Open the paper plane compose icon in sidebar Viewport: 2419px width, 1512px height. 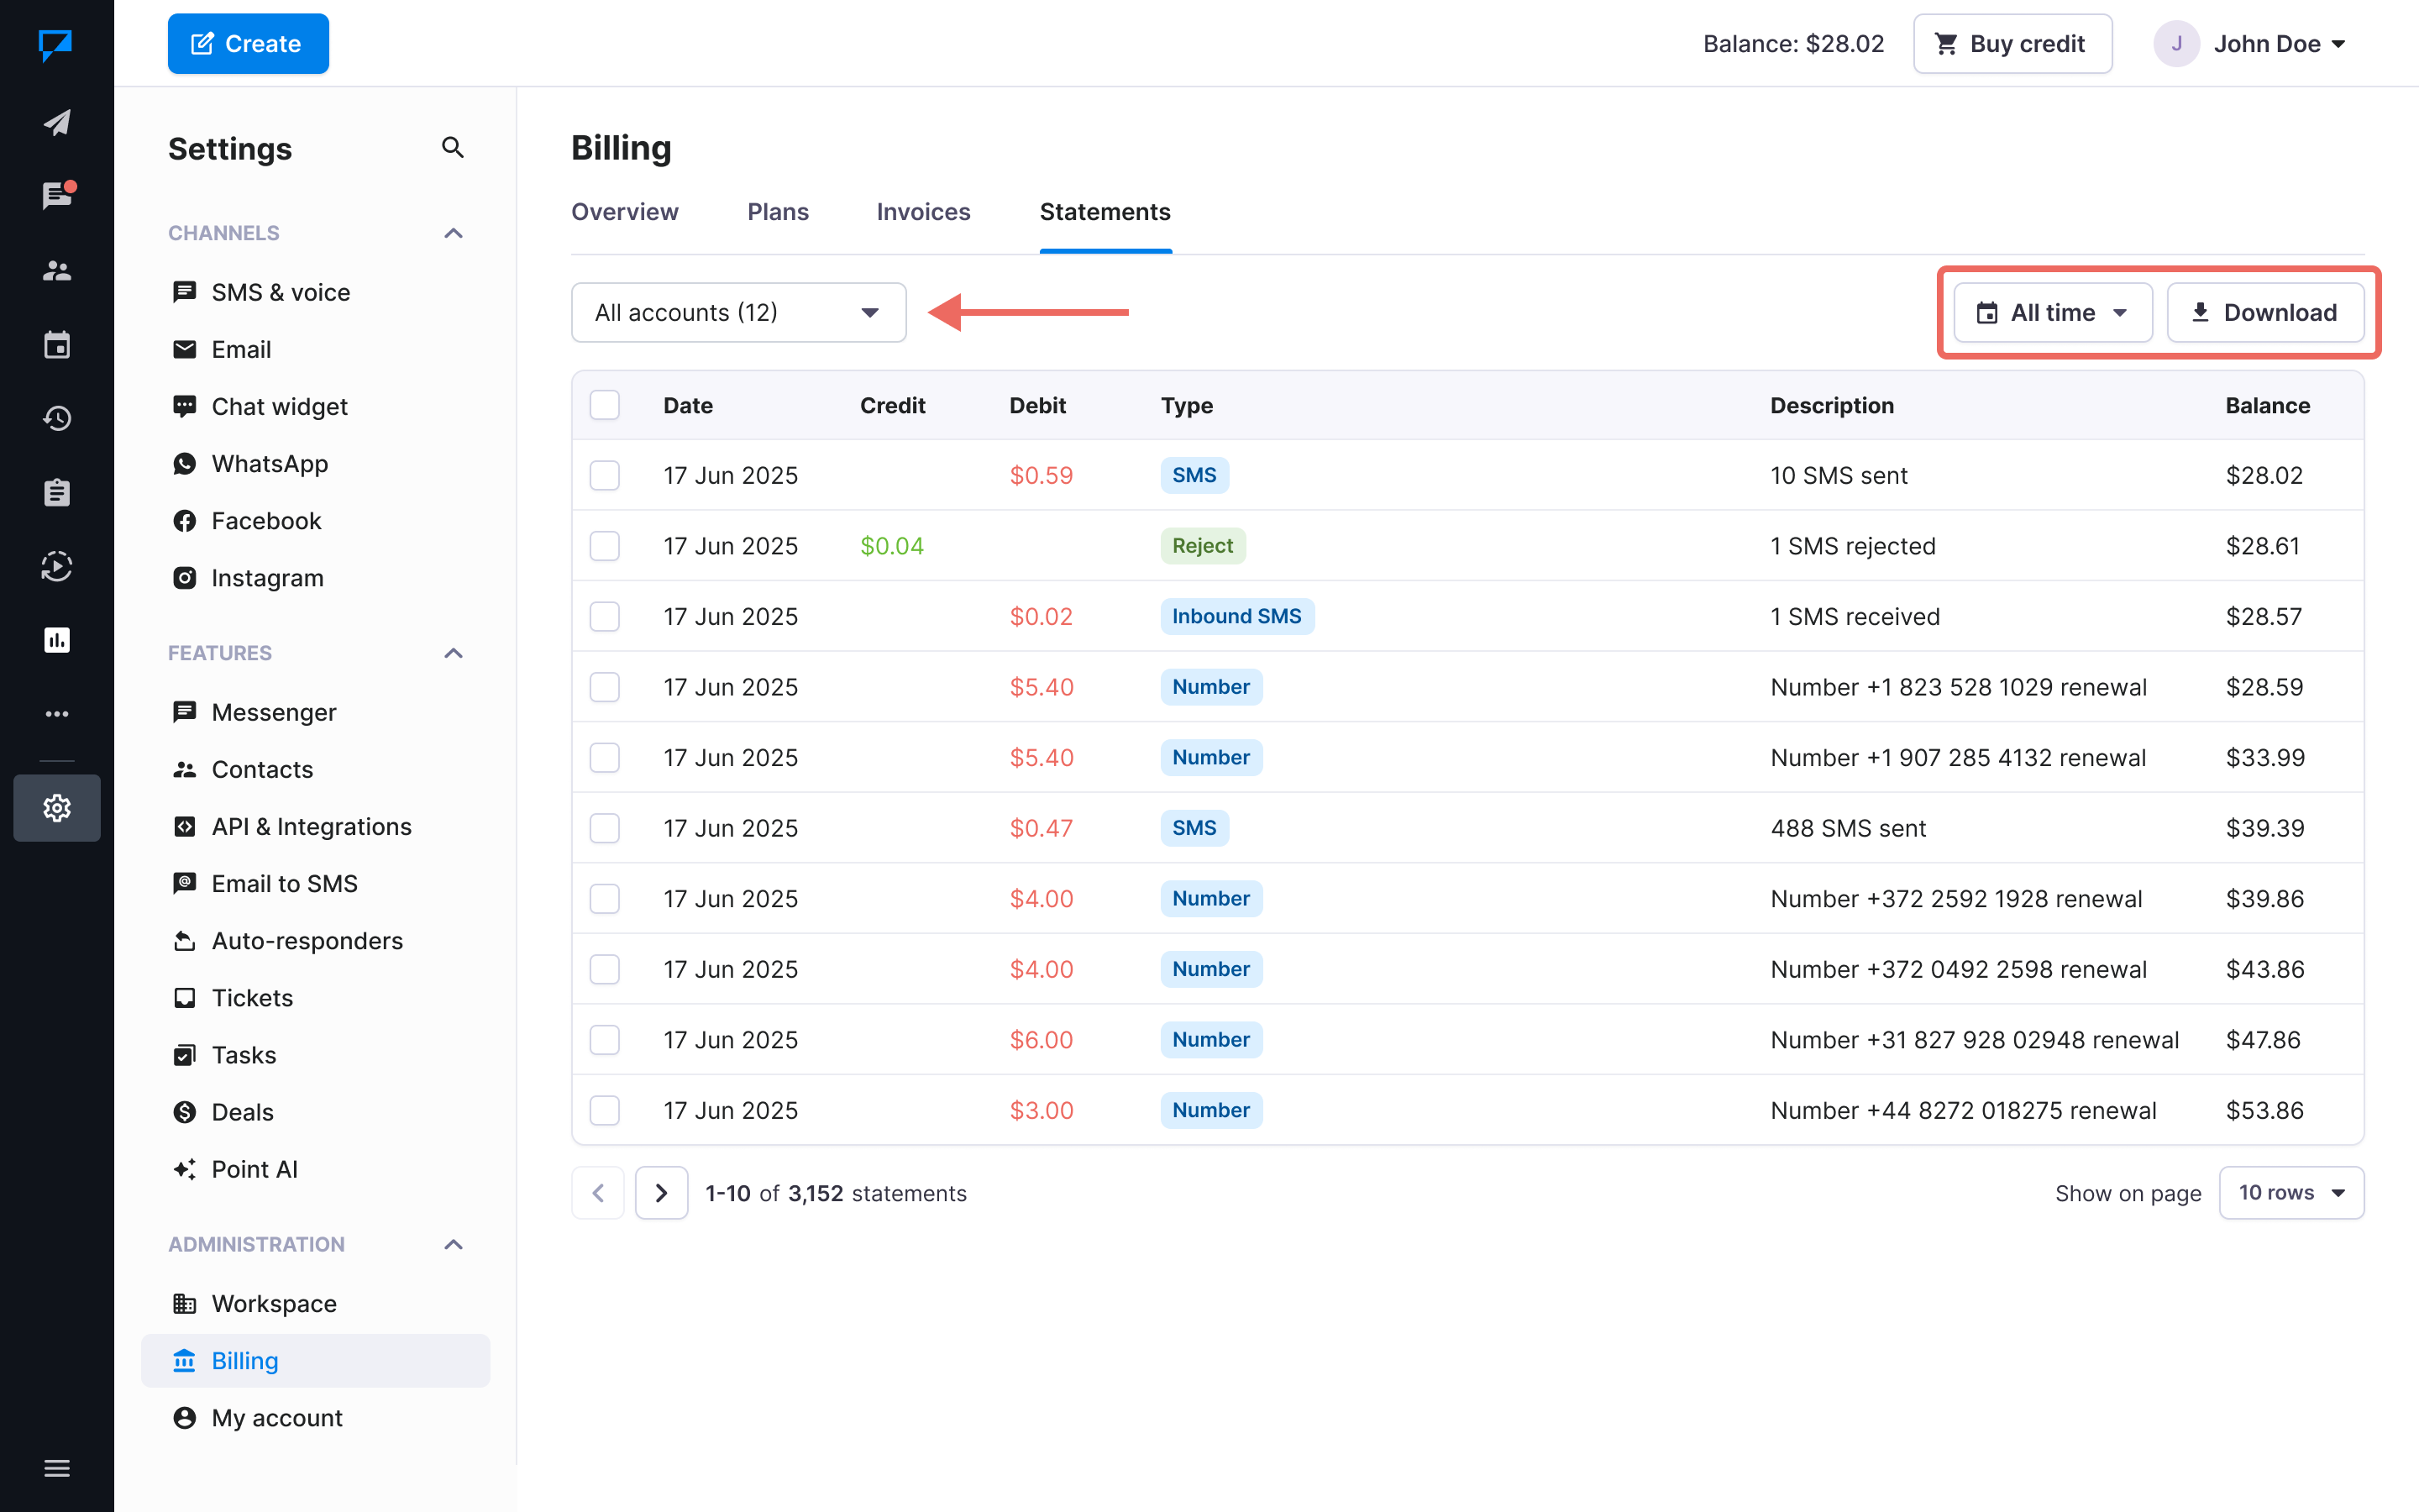click(57, 122)
